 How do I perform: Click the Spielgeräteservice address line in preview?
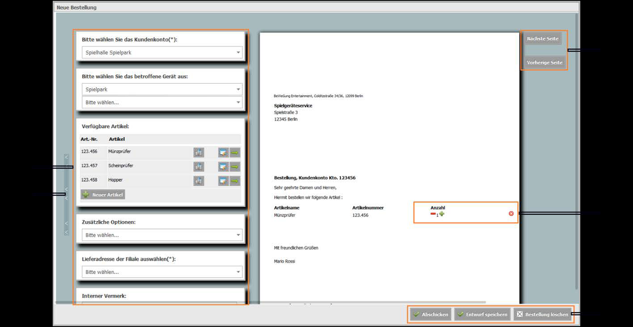pyautogui.click(x=293, y=106)
